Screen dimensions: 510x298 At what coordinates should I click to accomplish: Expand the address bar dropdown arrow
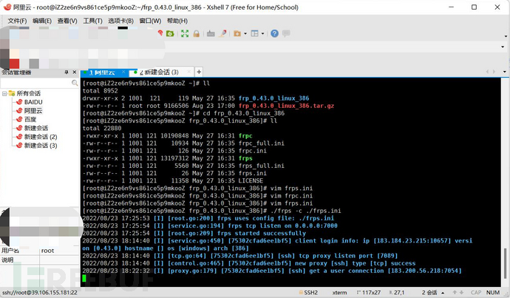pyautogui.click(x=503, y=47)
